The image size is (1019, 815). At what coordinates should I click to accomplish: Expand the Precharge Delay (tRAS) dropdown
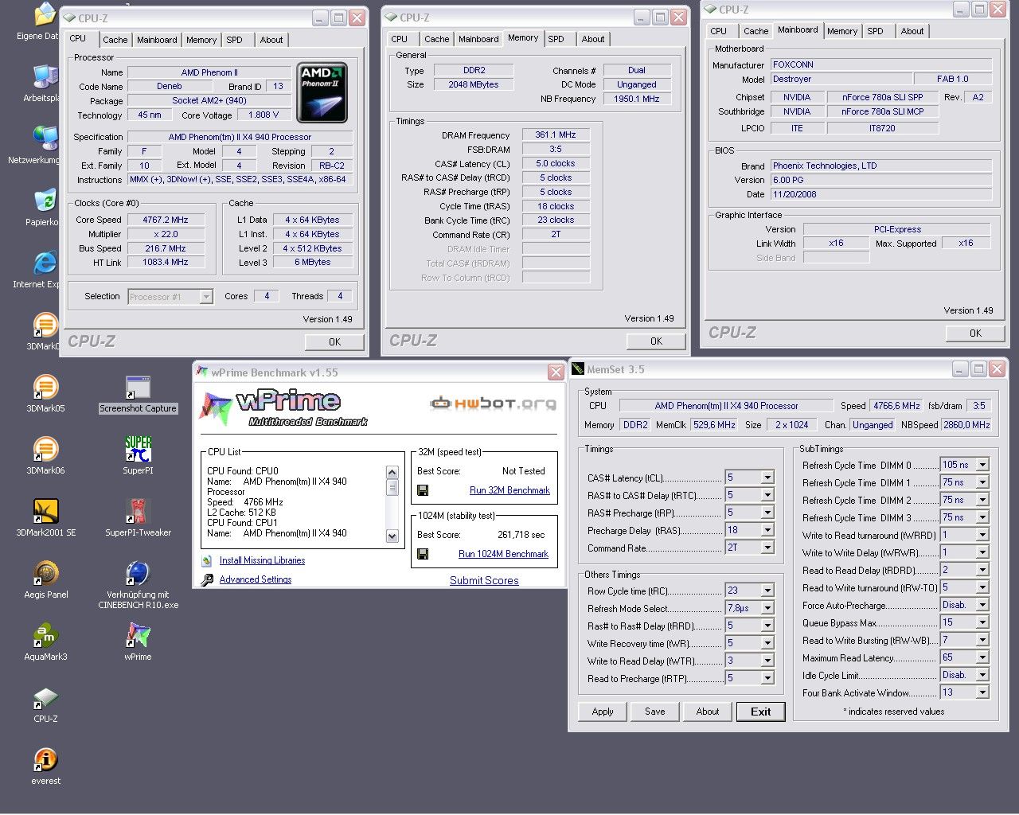point(767,530)
